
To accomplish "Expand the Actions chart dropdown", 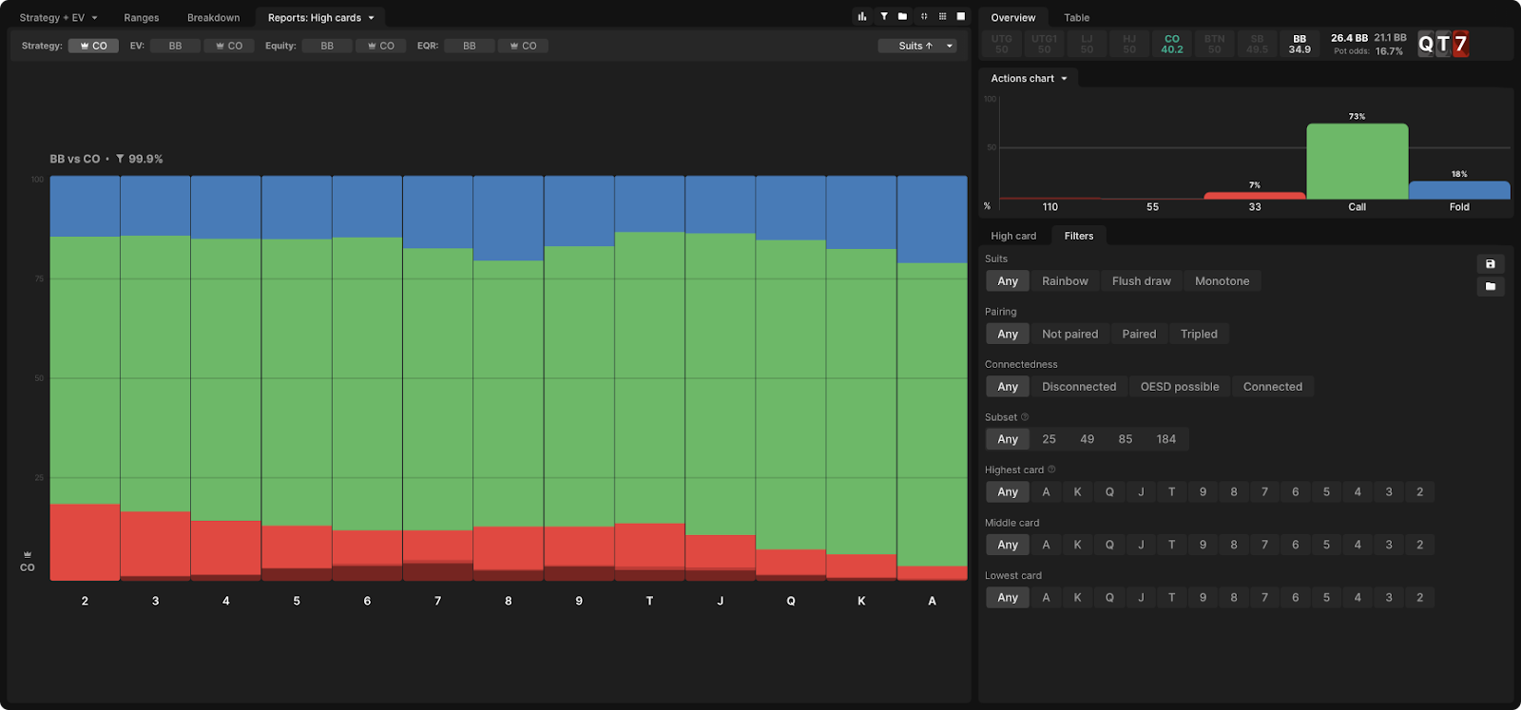I will click(1029, 79).
